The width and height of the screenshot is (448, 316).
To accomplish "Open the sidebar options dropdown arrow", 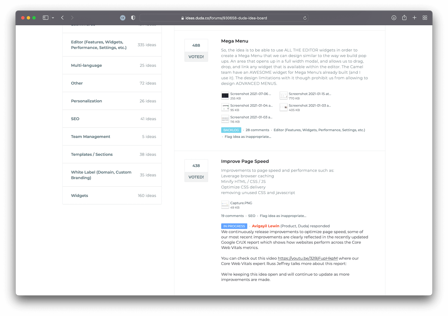I will [53, 18].
